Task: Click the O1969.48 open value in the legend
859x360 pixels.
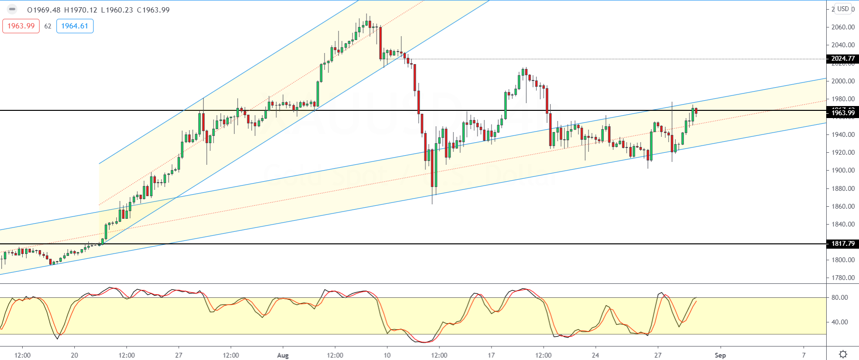Action: pyautogui.click(x=44, y=10)
